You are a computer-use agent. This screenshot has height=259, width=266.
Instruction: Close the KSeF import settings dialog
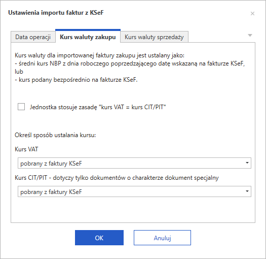click(252, 13)
